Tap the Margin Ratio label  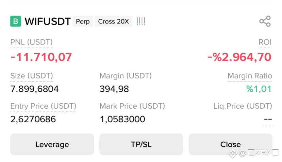click(x=250, y=76)
